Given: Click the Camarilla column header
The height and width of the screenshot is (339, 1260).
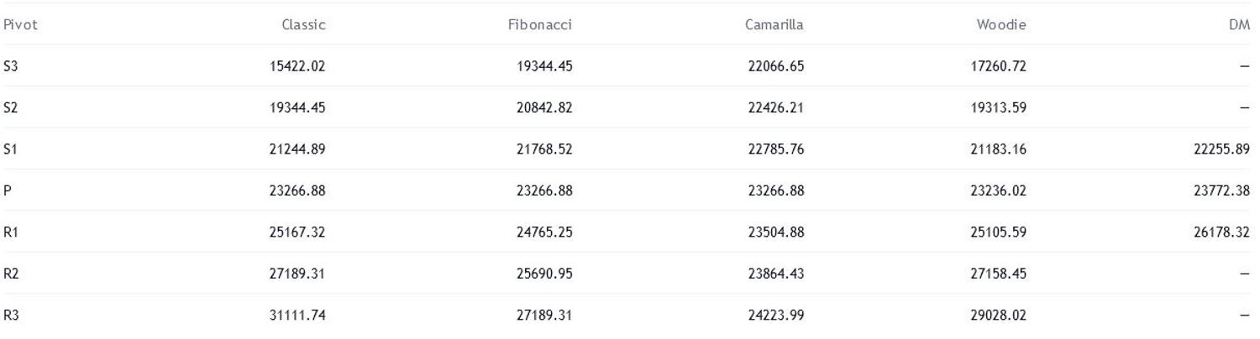Looking at the screenshot, I should pyautogui.click(x=774, y=25).
